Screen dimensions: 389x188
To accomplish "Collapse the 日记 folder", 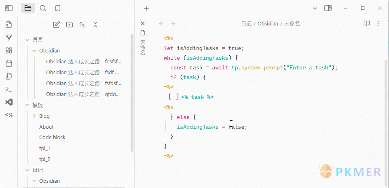I will 27,170.
